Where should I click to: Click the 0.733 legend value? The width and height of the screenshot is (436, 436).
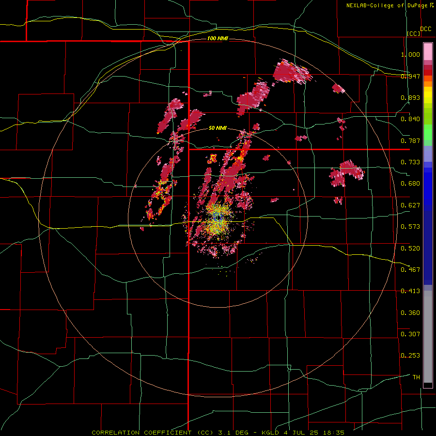tap(410, 162)
